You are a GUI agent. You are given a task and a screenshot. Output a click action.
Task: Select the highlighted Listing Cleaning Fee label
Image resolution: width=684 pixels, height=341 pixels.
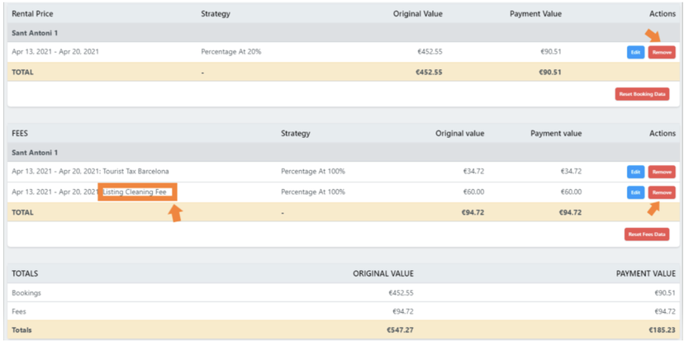coord(135,192)
